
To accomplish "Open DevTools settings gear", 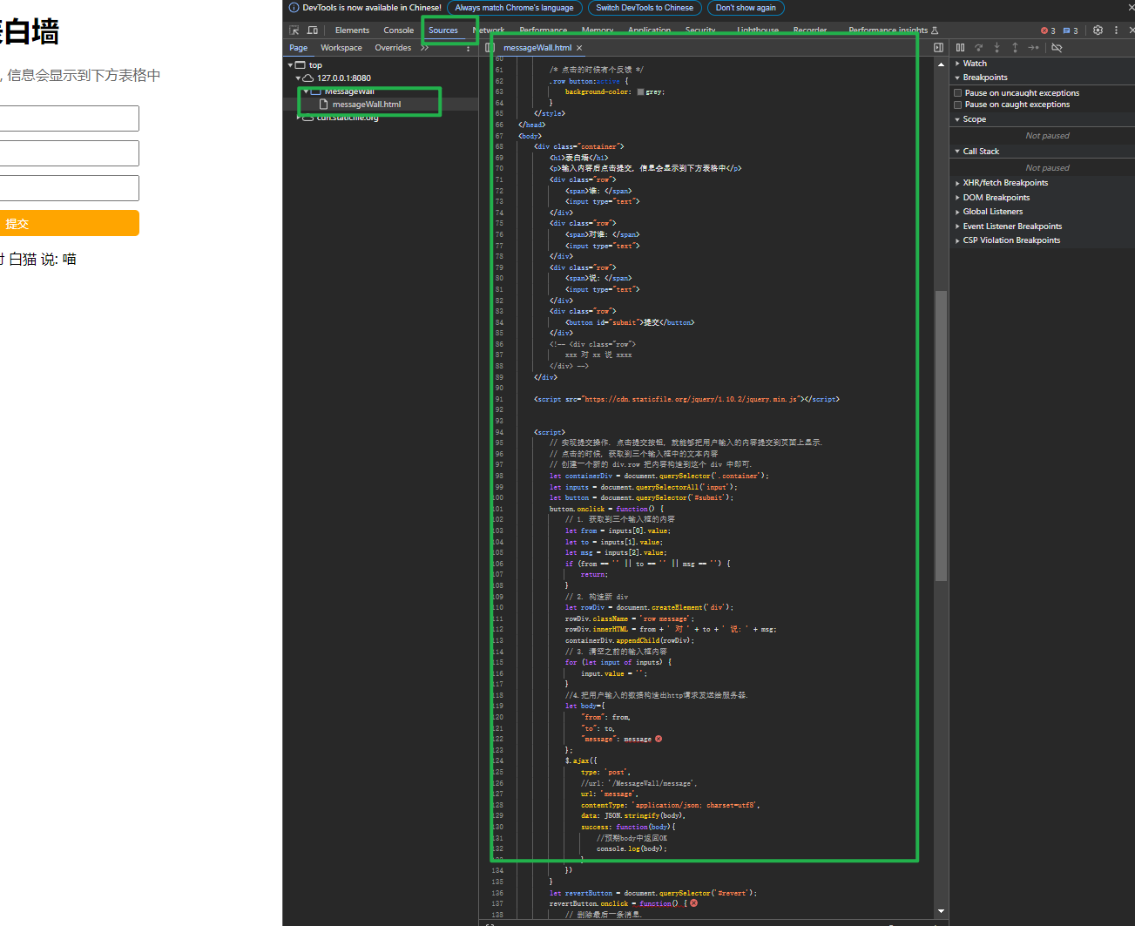I will click(x=1098, y=30).
